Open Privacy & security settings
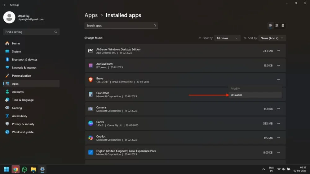 pyautogui.click(x=31, y=124)
